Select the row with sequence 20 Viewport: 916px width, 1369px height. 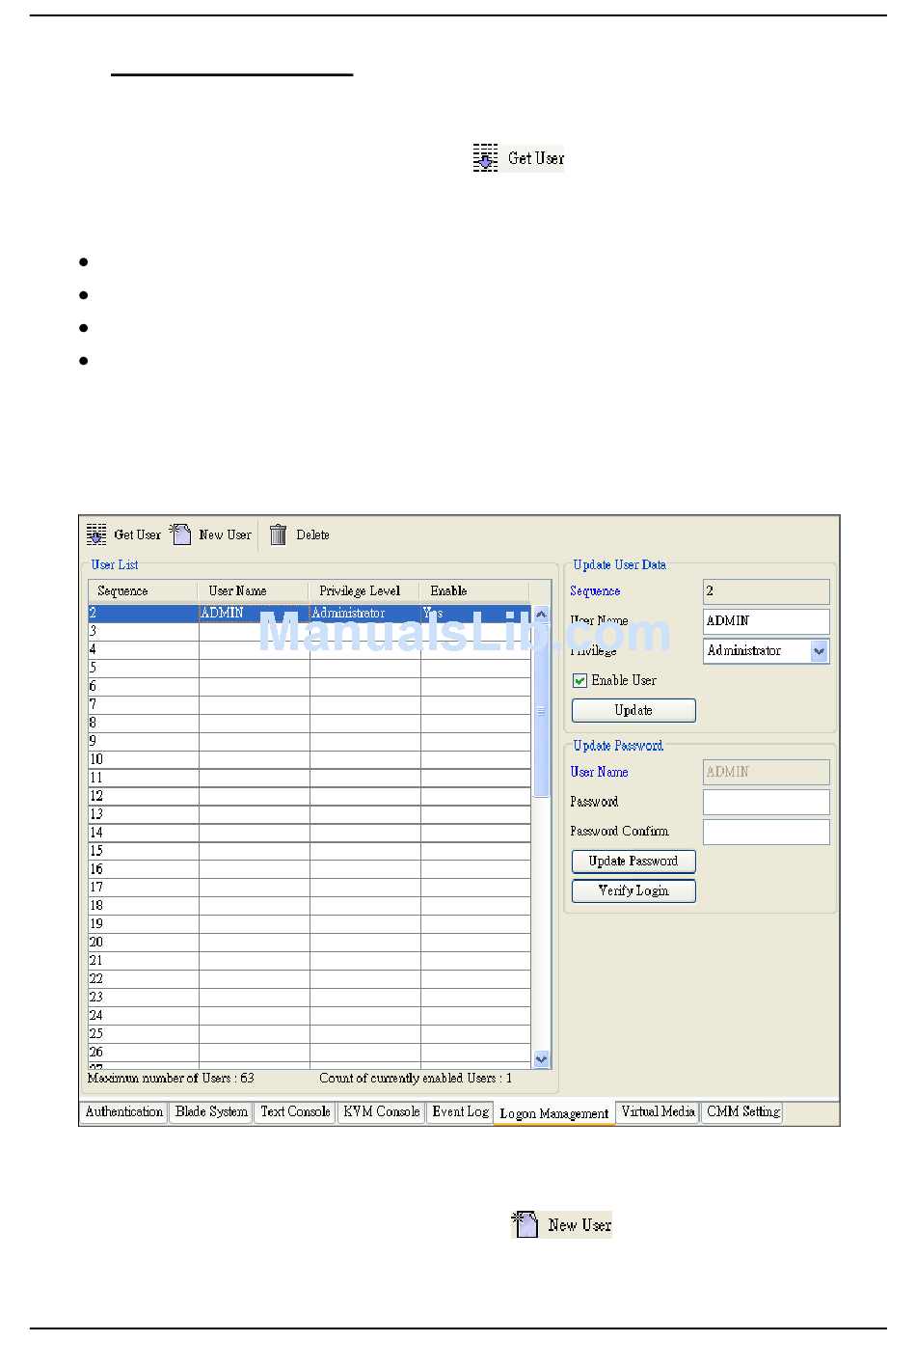pyautogui.click(x=310, y=943)
